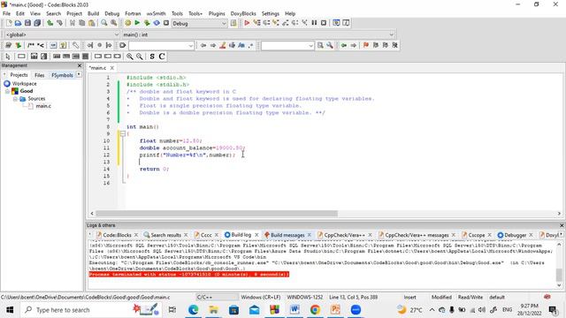Create a new file with toolbar icon
566x318 pixels.
tap(9, 23)
